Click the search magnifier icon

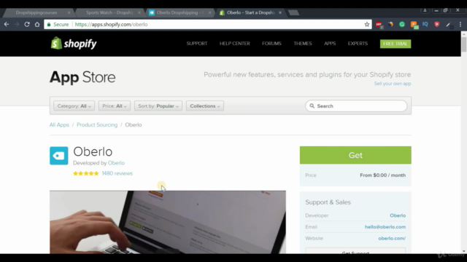pyautogui.click(x=312, y=106)
